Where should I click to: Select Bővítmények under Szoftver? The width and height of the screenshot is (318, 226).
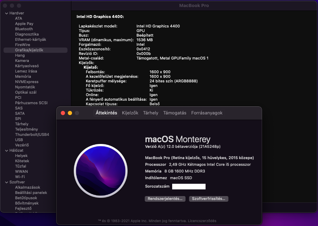coord(27,203)
